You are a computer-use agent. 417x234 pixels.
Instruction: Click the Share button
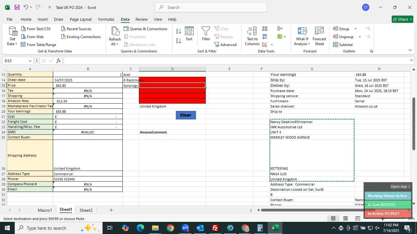click(402, 19)
